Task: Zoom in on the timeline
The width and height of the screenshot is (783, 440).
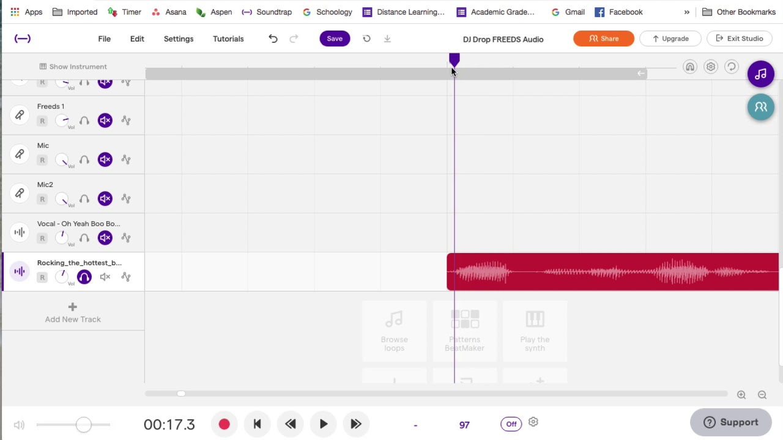Action: pos(741,395)
